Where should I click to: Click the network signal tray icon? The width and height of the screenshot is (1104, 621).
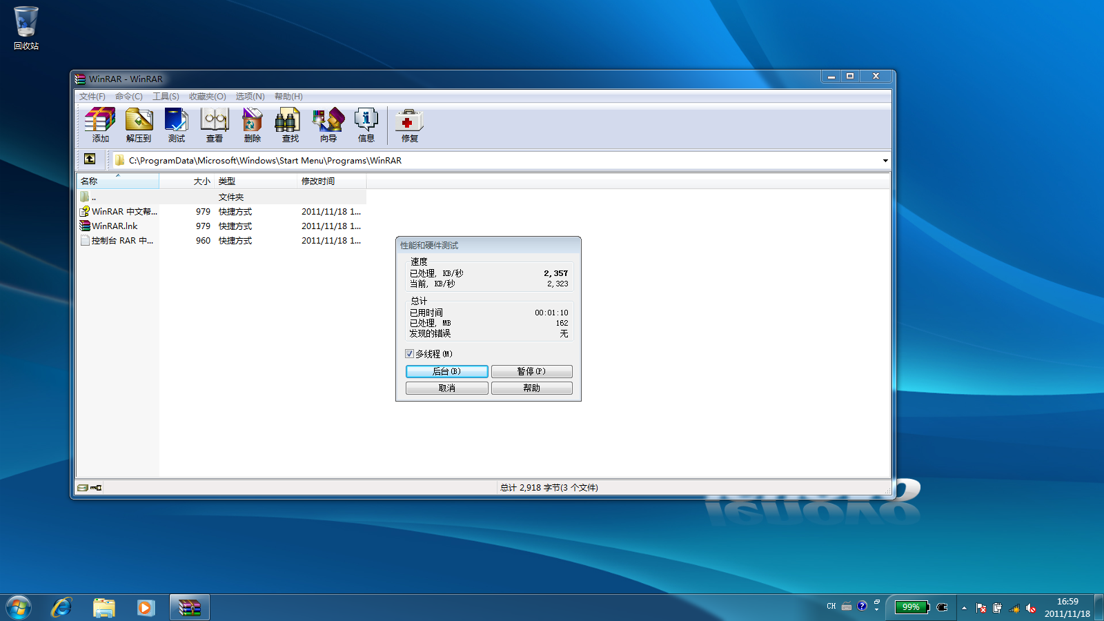tap(1014, 608)
